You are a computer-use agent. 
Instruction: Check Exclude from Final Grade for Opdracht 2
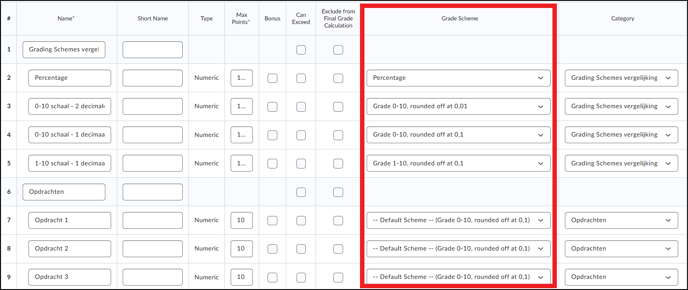point(338,249)
